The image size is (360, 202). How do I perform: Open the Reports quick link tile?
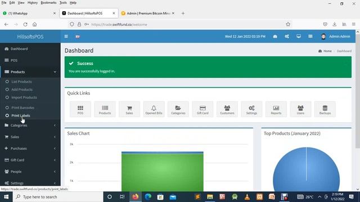coord(276,109)
